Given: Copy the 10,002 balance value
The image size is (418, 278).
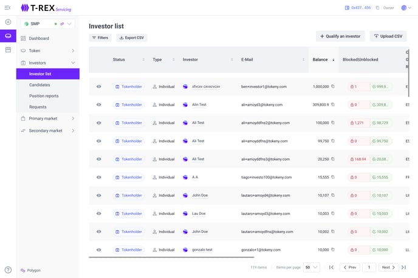Looking at the screenshot, I should pos(333,231).
